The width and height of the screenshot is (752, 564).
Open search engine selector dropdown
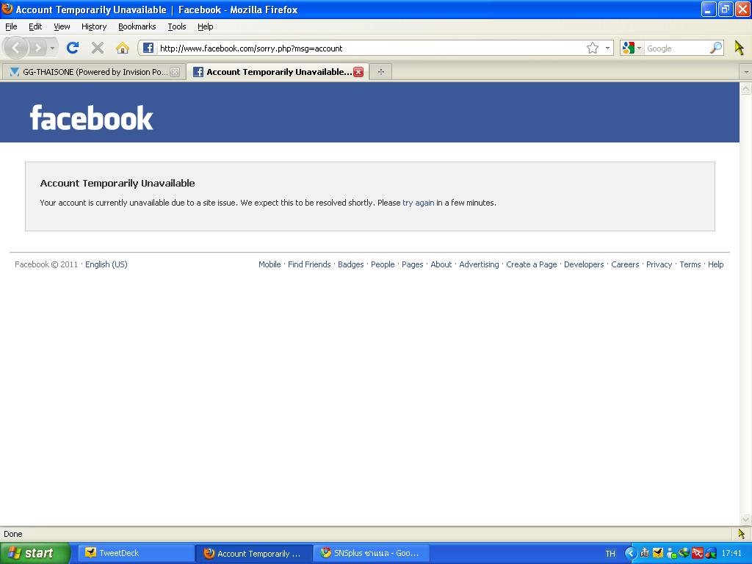639,48
